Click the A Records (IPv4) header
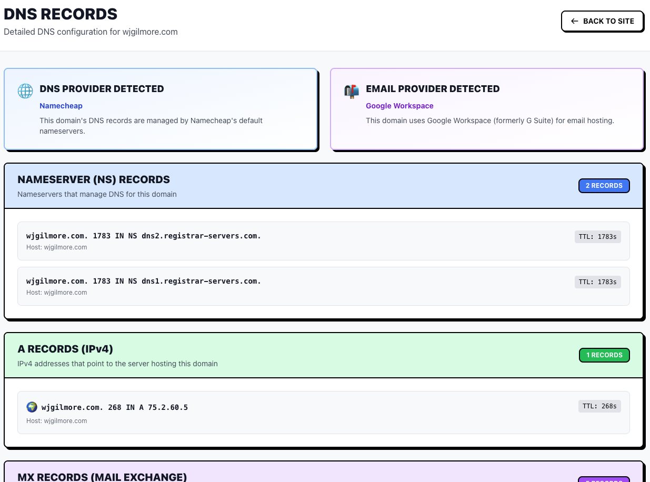Viewport: 650px width, 482px height. (x=65, y=349)
